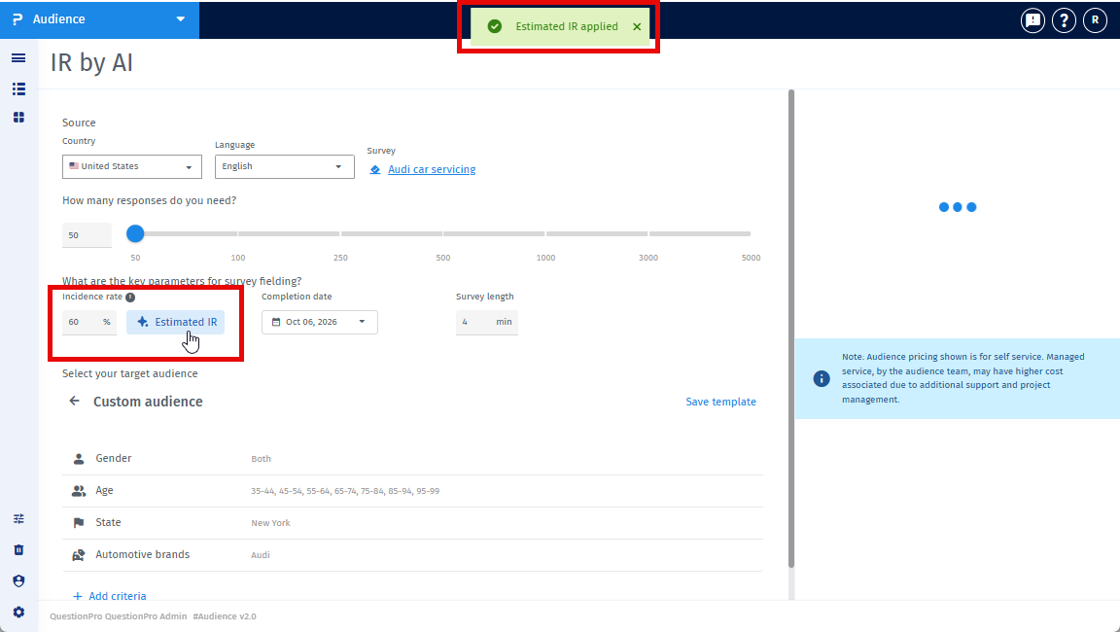Open the Language English dropdown
Image resolution: width=1120 pixels, height=632 pixels.
[x=284, y=166]
